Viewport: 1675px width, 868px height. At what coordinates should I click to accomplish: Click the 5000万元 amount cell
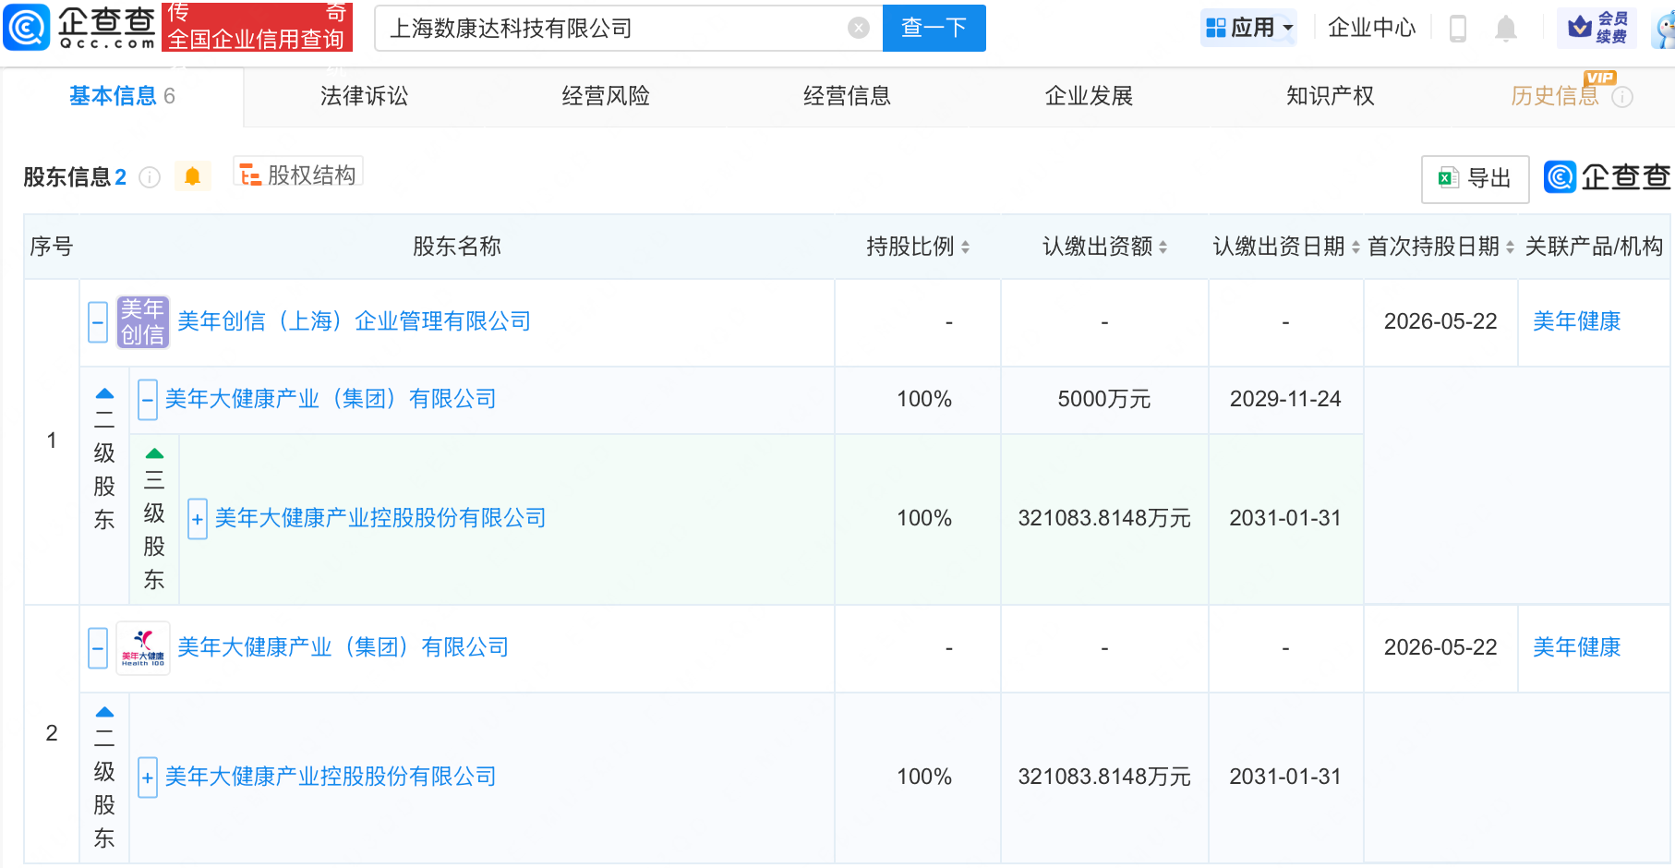(1104, 399)
